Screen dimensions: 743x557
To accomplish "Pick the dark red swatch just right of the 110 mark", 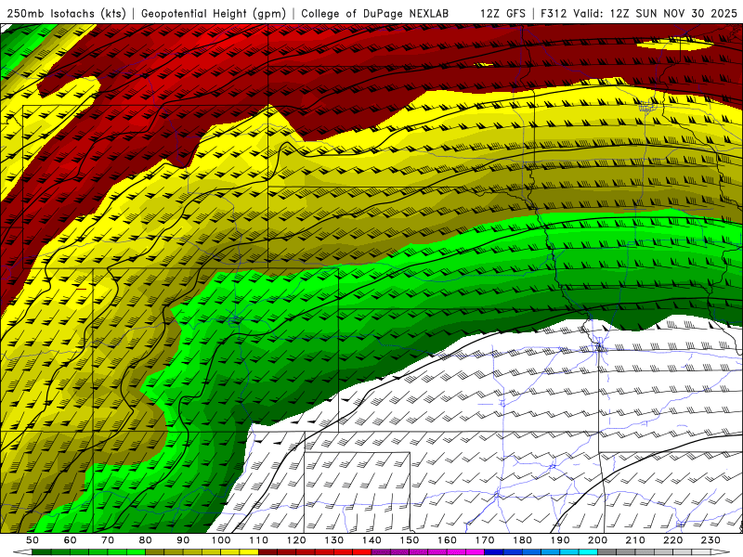I will click(x=268, y=552).
